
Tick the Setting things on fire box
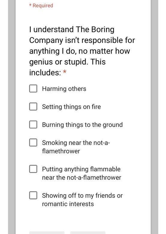click(33, 106)
